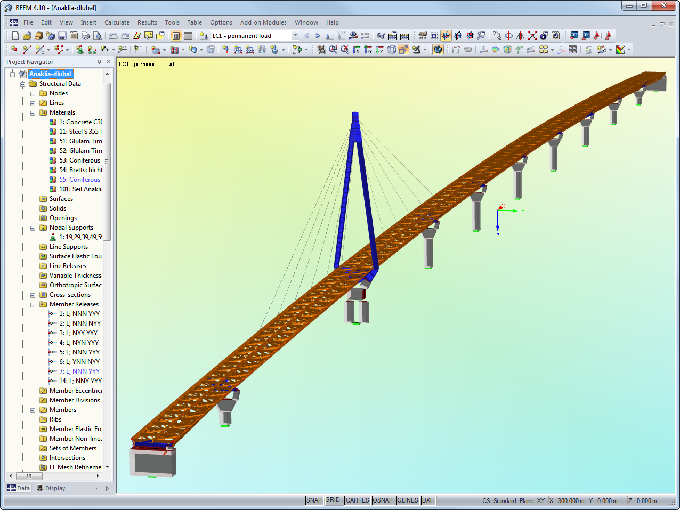680x510 pixels.
Task: Toggle the SNAP option in status bar
Action: (314, 500)
